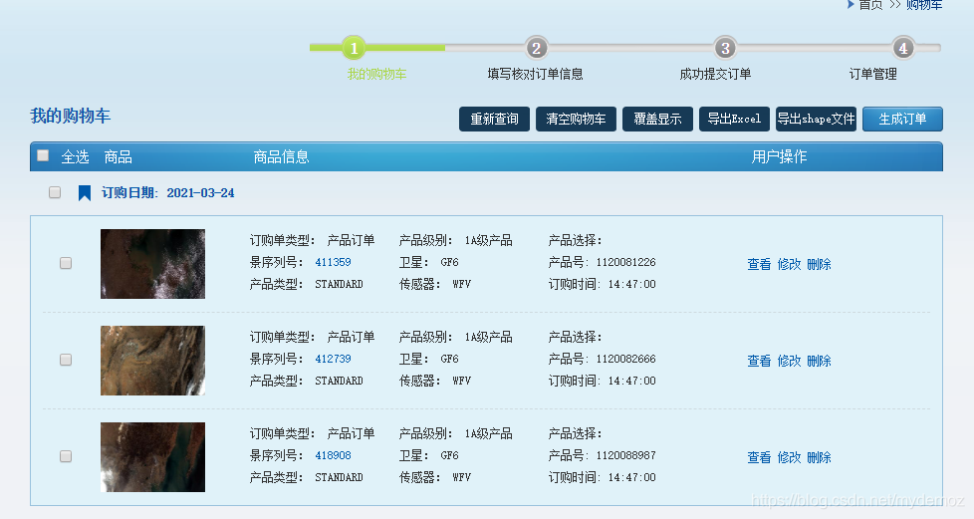Open scene serial number link 411359

coord(333,262)
